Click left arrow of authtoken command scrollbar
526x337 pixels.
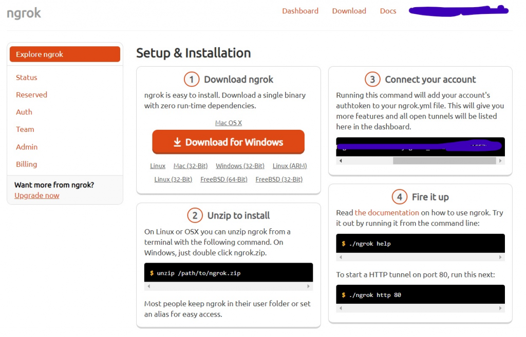coord(341,161)
